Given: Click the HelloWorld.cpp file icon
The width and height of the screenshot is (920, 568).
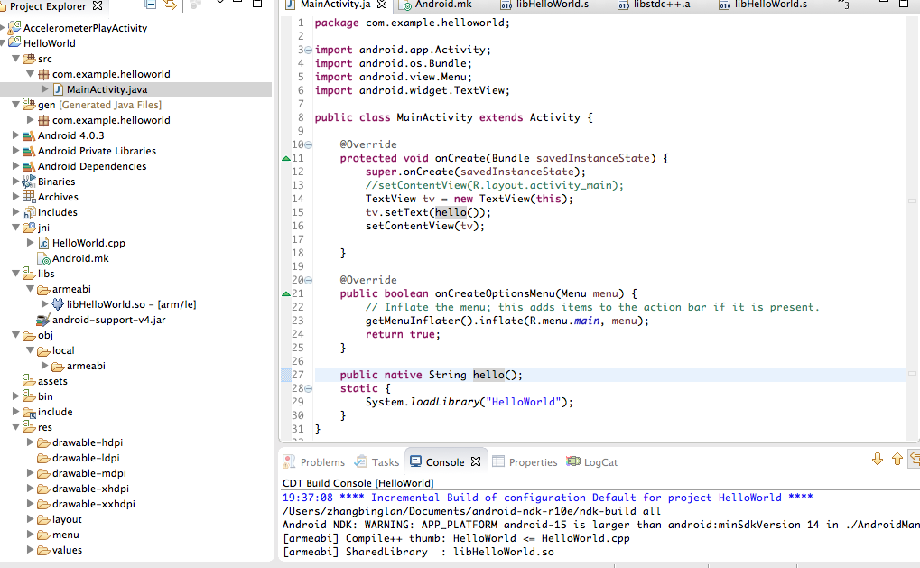Looking at the screenshot, I should (43, 243).
